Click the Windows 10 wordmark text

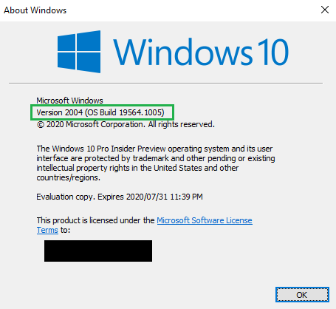tap(201, 52)
